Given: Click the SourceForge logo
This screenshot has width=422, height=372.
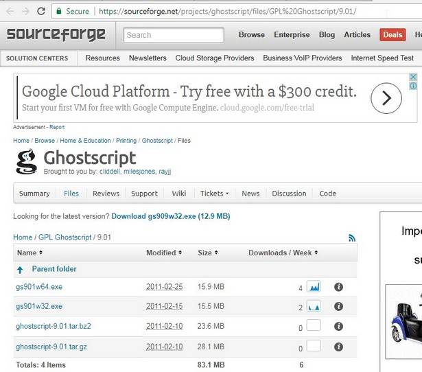Looking at the screenshot, I should tap(56, 34).
